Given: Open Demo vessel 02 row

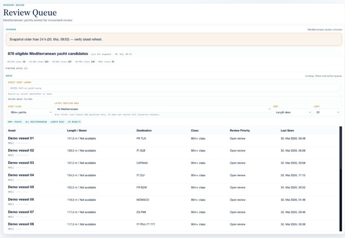Looking at the screenshot, I should coord(172,153).
